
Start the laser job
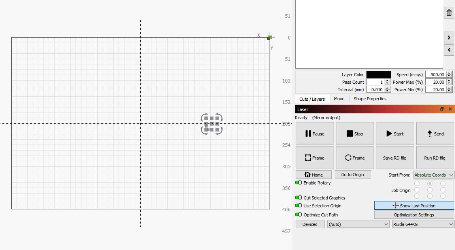click(x=395, y=134)
